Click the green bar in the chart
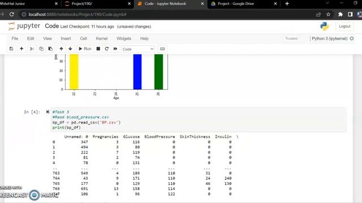362x203 pixels. click(x=158, y=72)
